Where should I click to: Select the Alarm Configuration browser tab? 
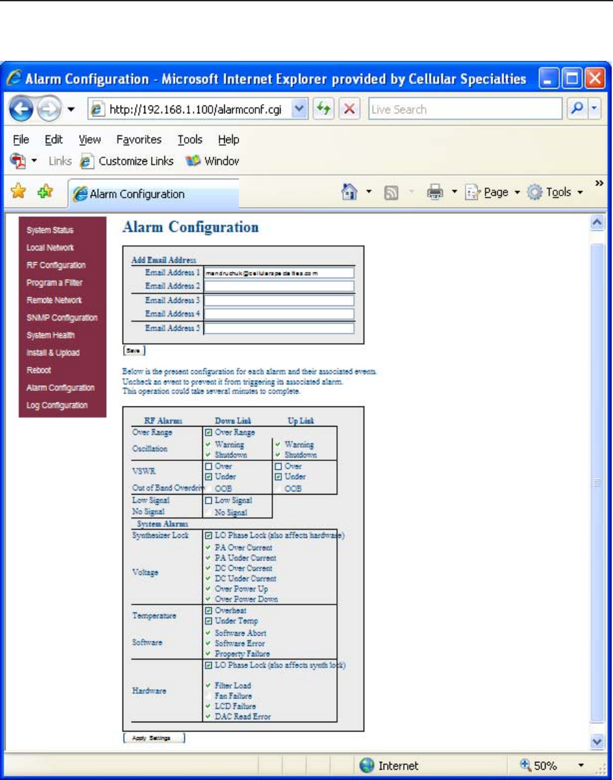click(153, 194)
